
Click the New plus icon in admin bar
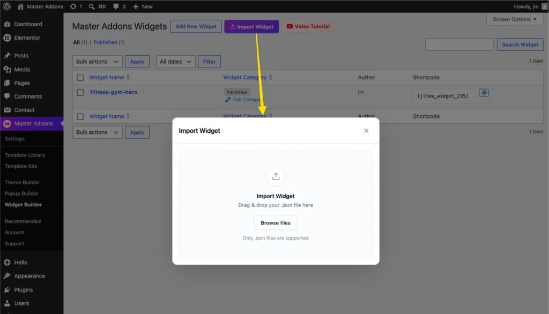point(136,6)
